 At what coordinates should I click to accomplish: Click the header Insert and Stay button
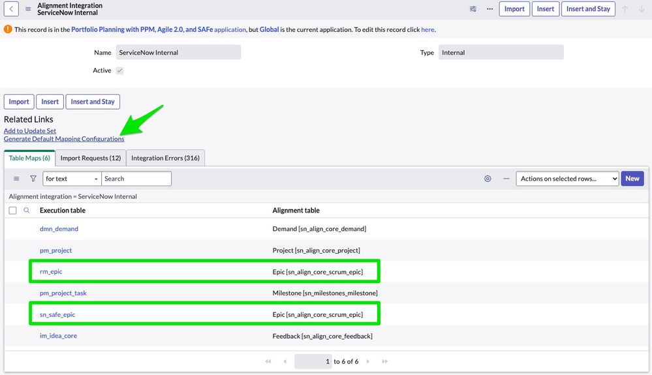click(x=589, y=8)
